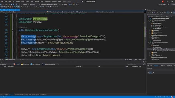
Task: Click the Save All toolbar icon
Action: pyautogui.click(x=13, y=4)
